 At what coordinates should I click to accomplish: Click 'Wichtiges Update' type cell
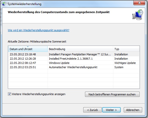[125, 63]
